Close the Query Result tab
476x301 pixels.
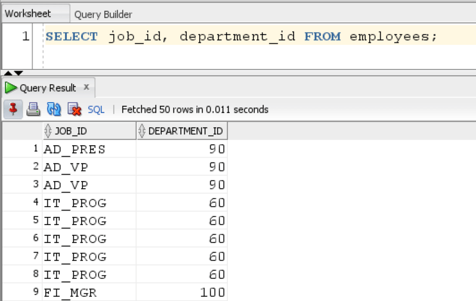86,87
